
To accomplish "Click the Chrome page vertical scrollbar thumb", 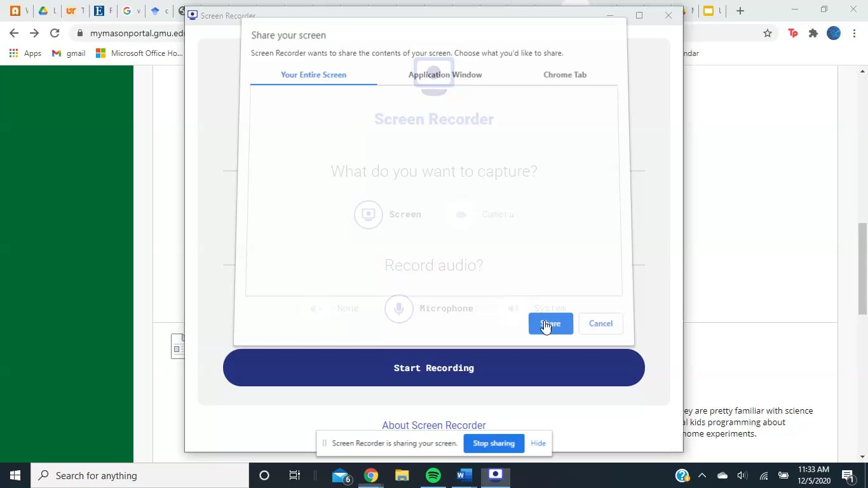I will tap(862, 269).
